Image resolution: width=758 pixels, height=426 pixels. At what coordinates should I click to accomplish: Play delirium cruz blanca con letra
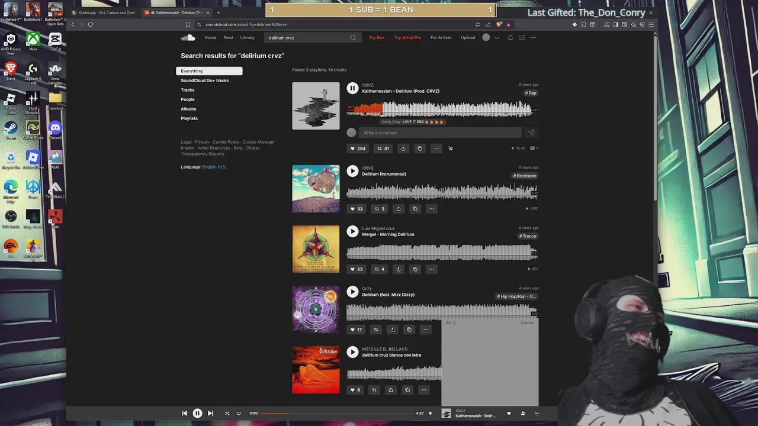[x=352, y=352]
